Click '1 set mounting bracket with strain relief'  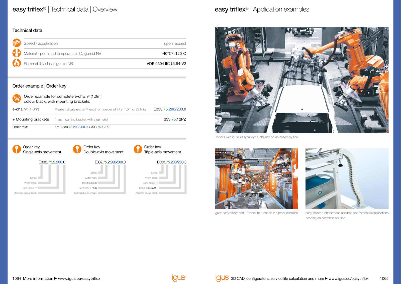tap(81, 120)
